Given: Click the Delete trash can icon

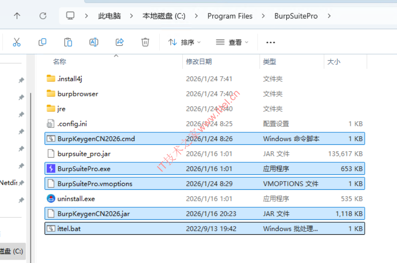Looking at the screenshot, I should pos(145,42).
